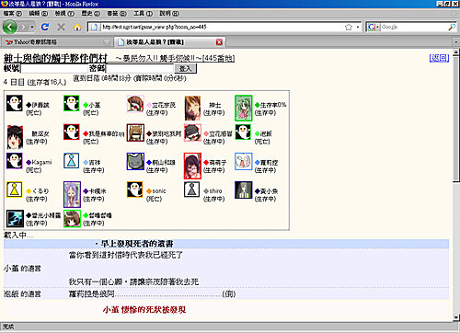
Task: Click the green-haired avatar of 生存率0%
Action: [244, 108]
